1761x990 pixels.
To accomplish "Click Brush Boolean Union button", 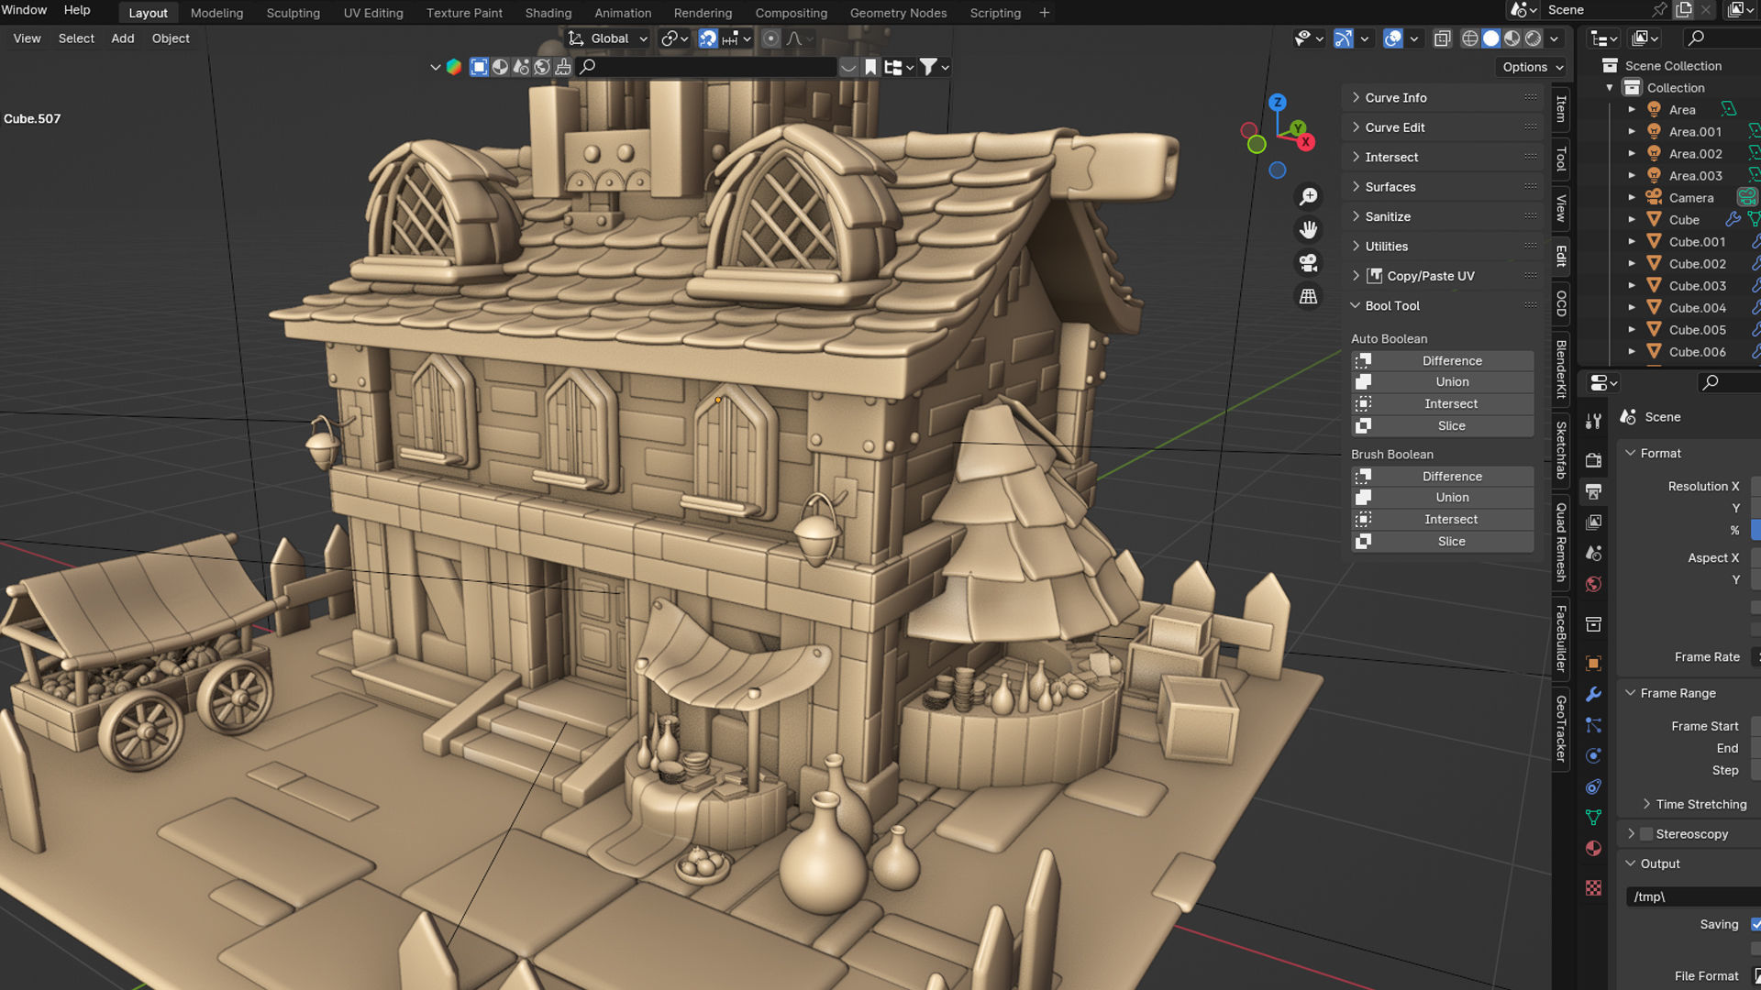I will (1443, 498).
